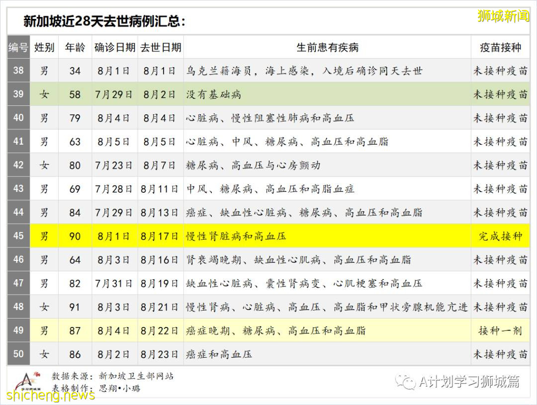
Task: Click the 年龄 column header
Action: coord(75,47)
